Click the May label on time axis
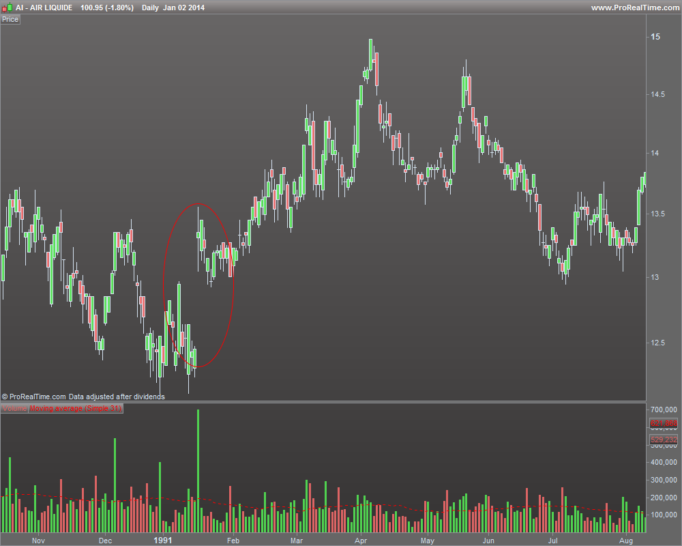The height and width of the screenshot is (546, 682). (428, 541)
